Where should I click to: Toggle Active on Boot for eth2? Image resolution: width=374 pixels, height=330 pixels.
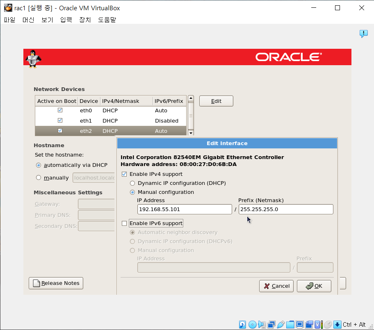coord(60,131)
